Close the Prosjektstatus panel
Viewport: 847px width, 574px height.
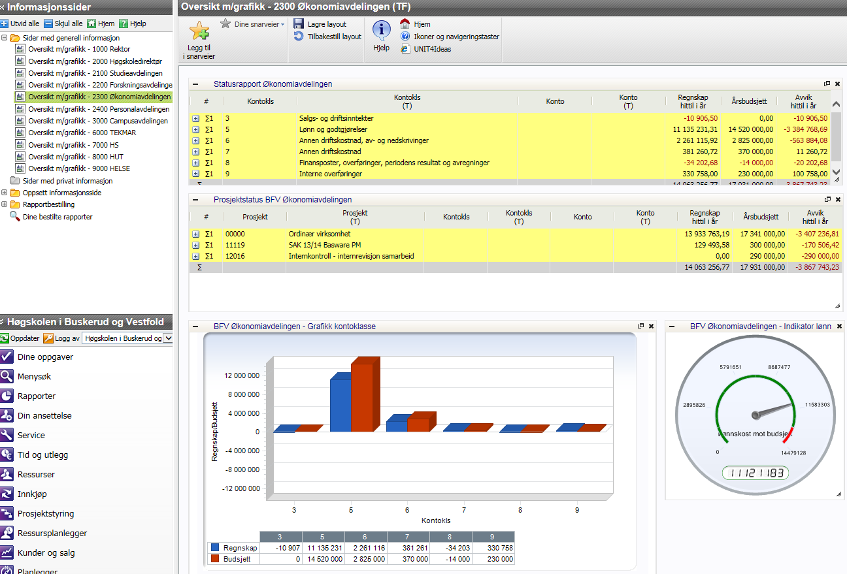tap(839, 200)
